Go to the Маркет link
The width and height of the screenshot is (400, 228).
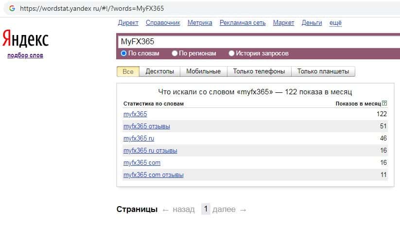point(283,23)
